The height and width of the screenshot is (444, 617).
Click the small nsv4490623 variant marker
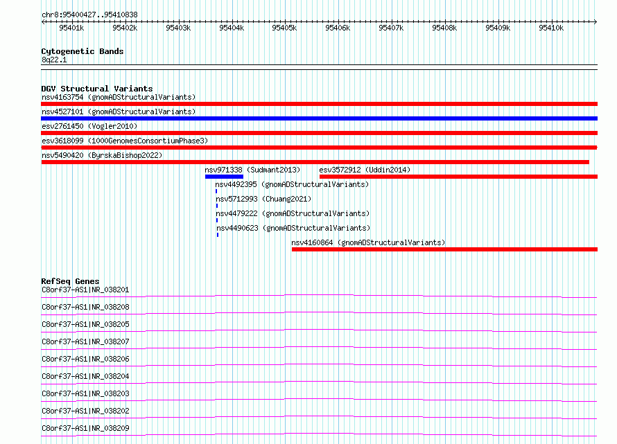(x=218, y=235)
